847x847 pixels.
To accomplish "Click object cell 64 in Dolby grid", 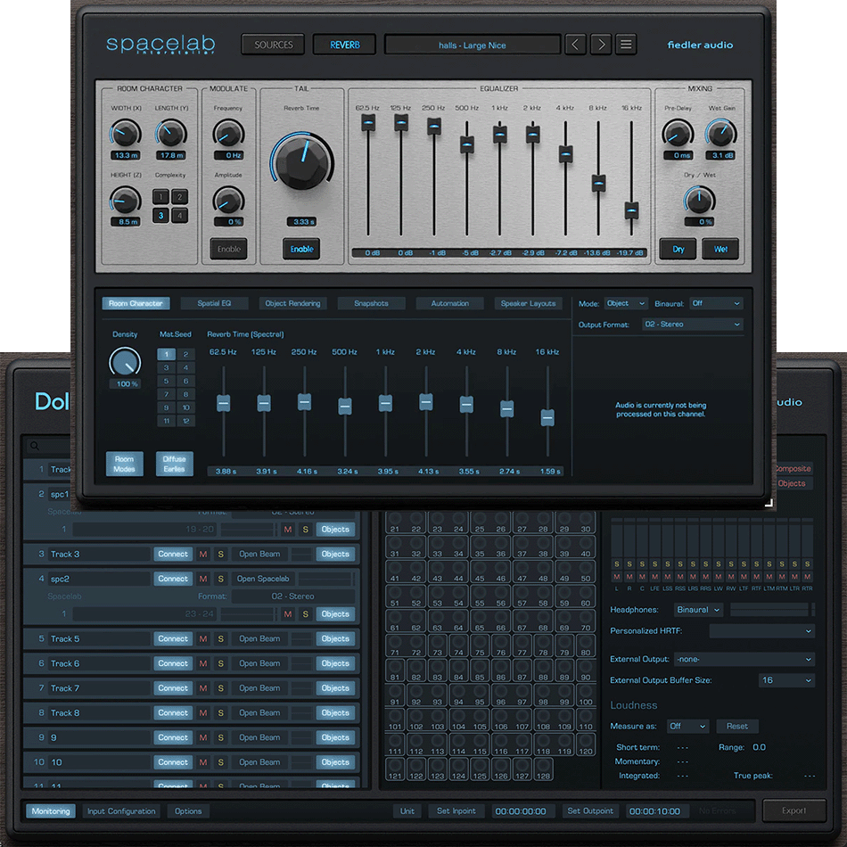I will click(458, 621).
